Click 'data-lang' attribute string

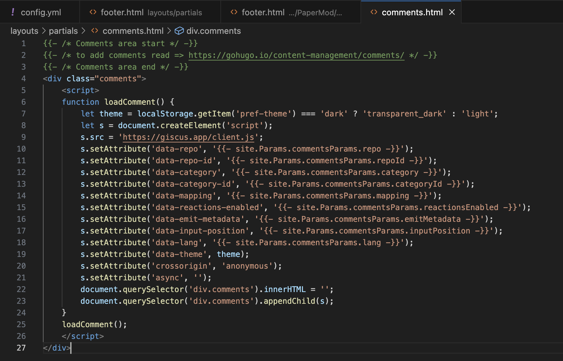tap(177, 243)
